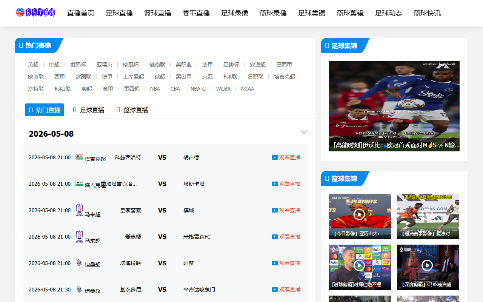Image resolution: width=483 pixels, height=302 pixels.
Task: Click 观看直播 for 科赫西洛特 vs 胡占德
Action: (290, 157)
